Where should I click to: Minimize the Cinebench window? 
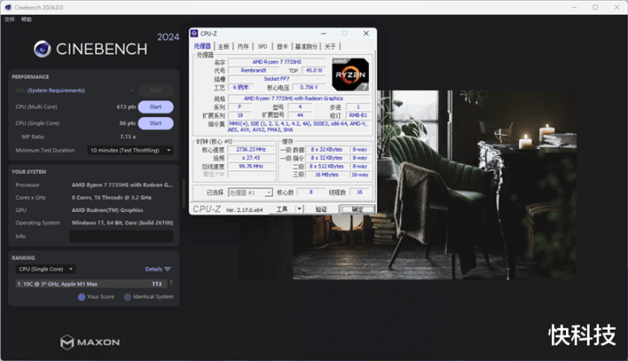pos(574,7)
